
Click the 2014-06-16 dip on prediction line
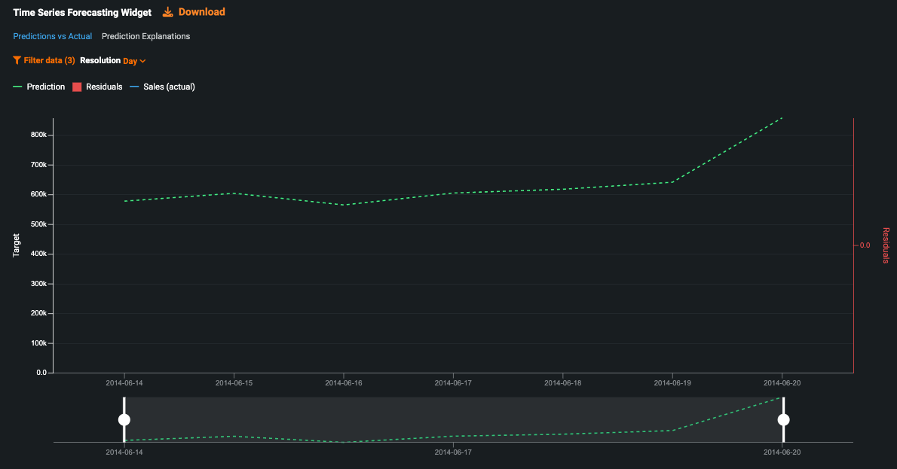coord(344,205)
